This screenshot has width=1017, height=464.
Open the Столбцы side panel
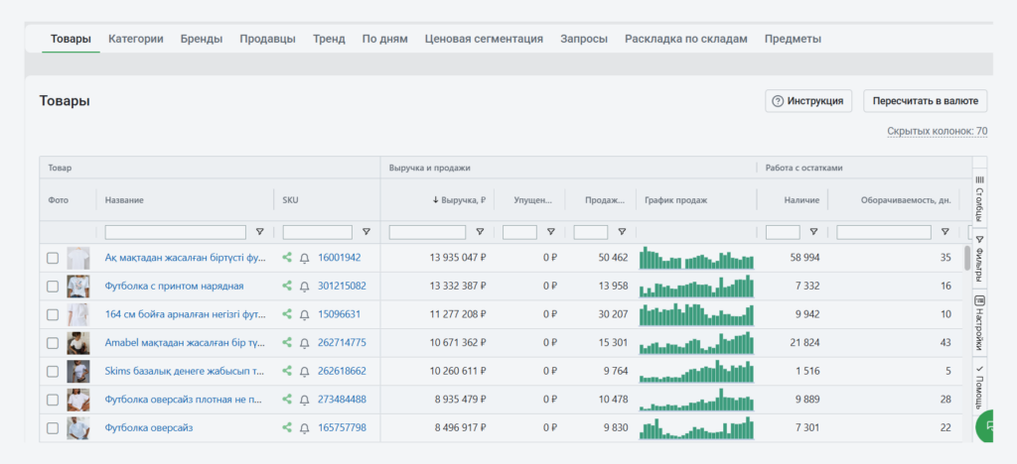point(979,198)
